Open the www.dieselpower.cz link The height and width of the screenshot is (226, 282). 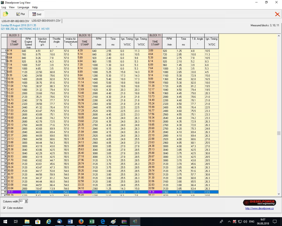(x=259, y=208)
